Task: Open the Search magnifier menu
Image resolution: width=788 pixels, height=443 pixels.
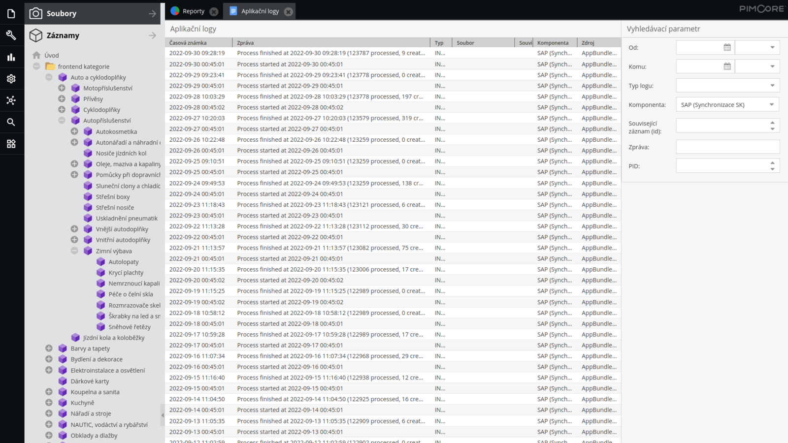Action: coord(11,122)
